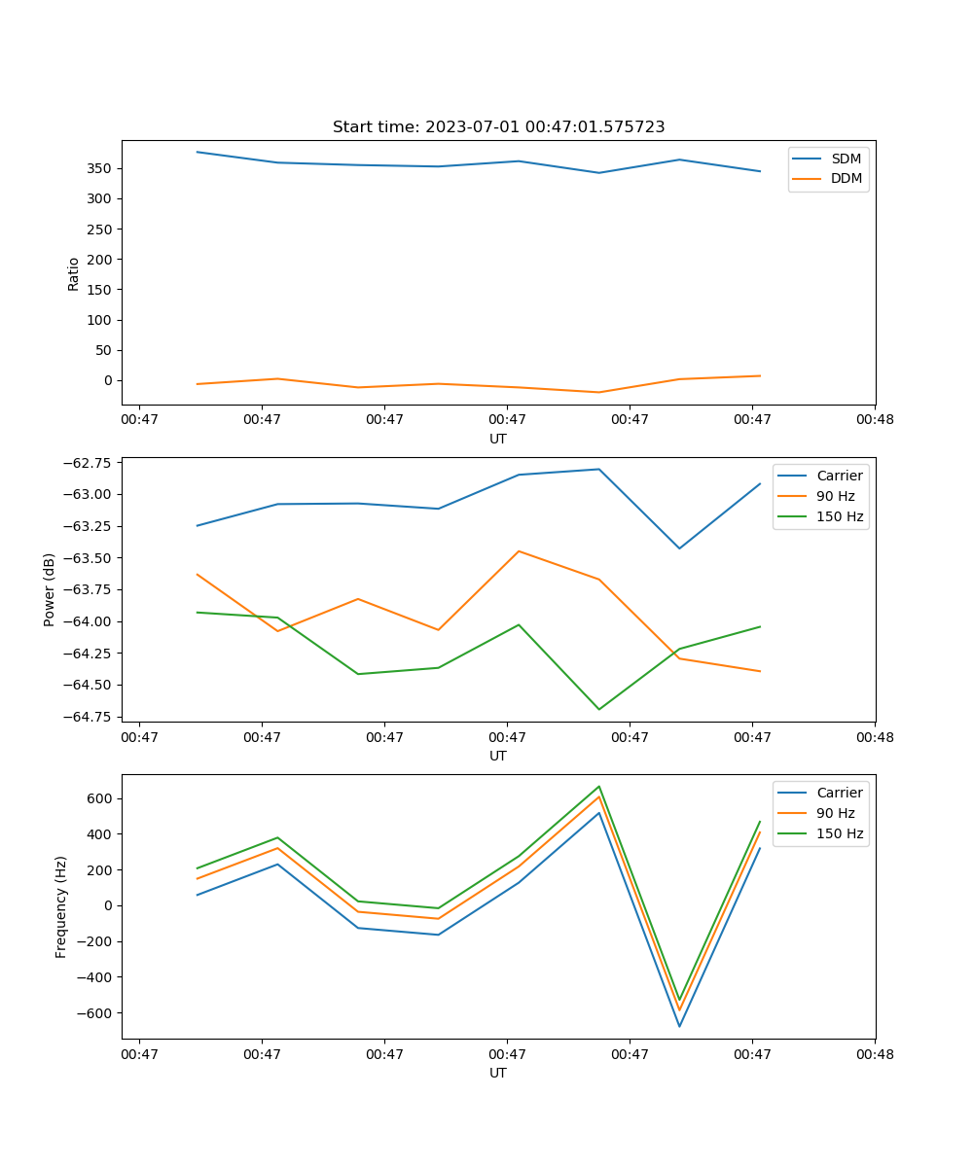Click the Start time plot title

(498, 127)
